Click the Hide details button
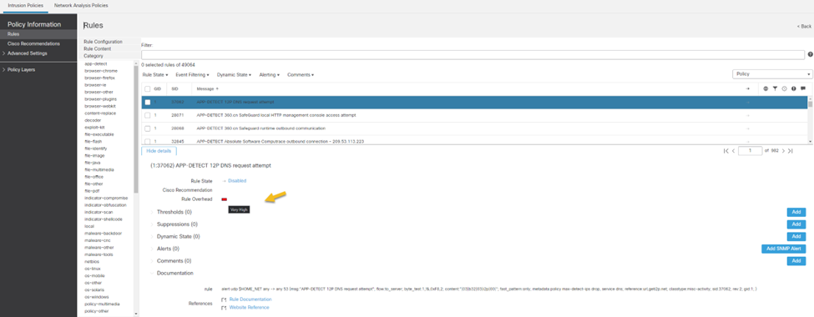Screen dimensions: 814x317 (x=159, y=151)
